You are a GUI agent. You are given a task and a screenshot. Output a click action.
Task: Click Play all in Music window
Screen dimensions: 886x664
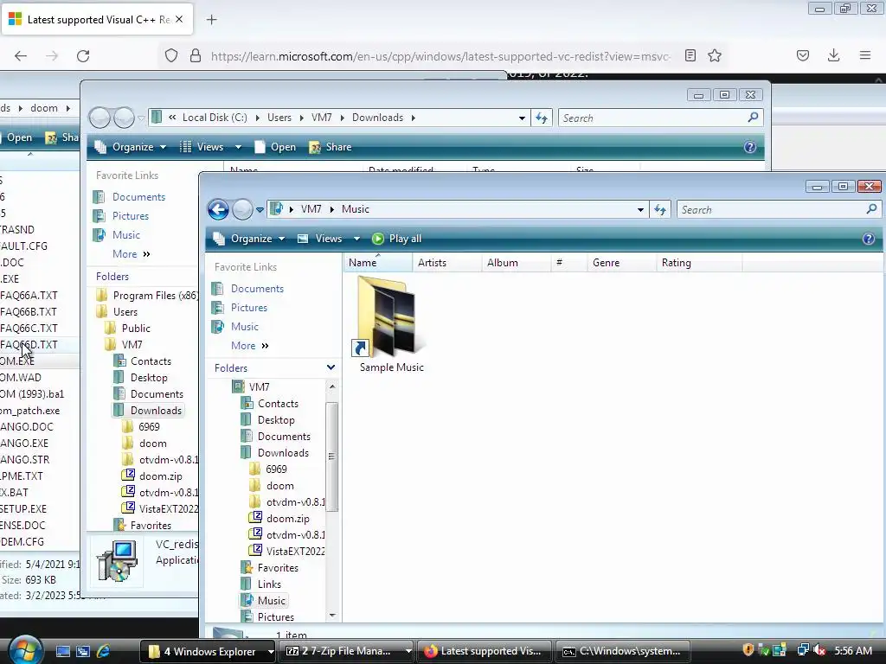396,239
